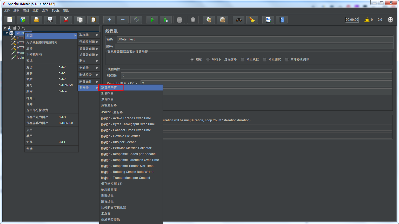
Task: Select 为子线程添加响应时间 context entry
Action: pos(51,43)
